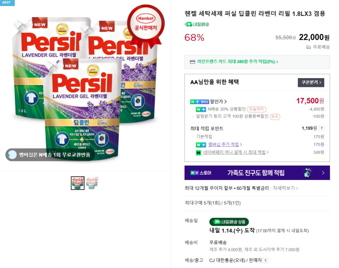339x268 pixels.
Task: Click the Henkel 공식판매처 ribbon badge
Action: (x=146, y=26)
